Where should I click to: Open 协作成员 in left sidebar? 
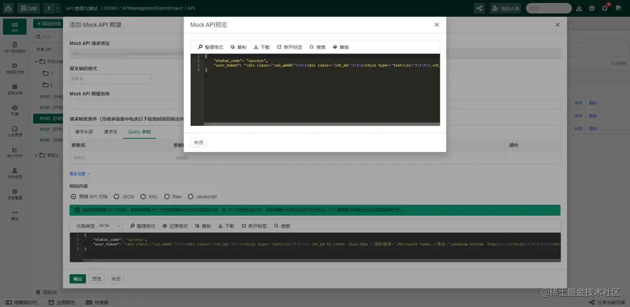click(15, 173)
